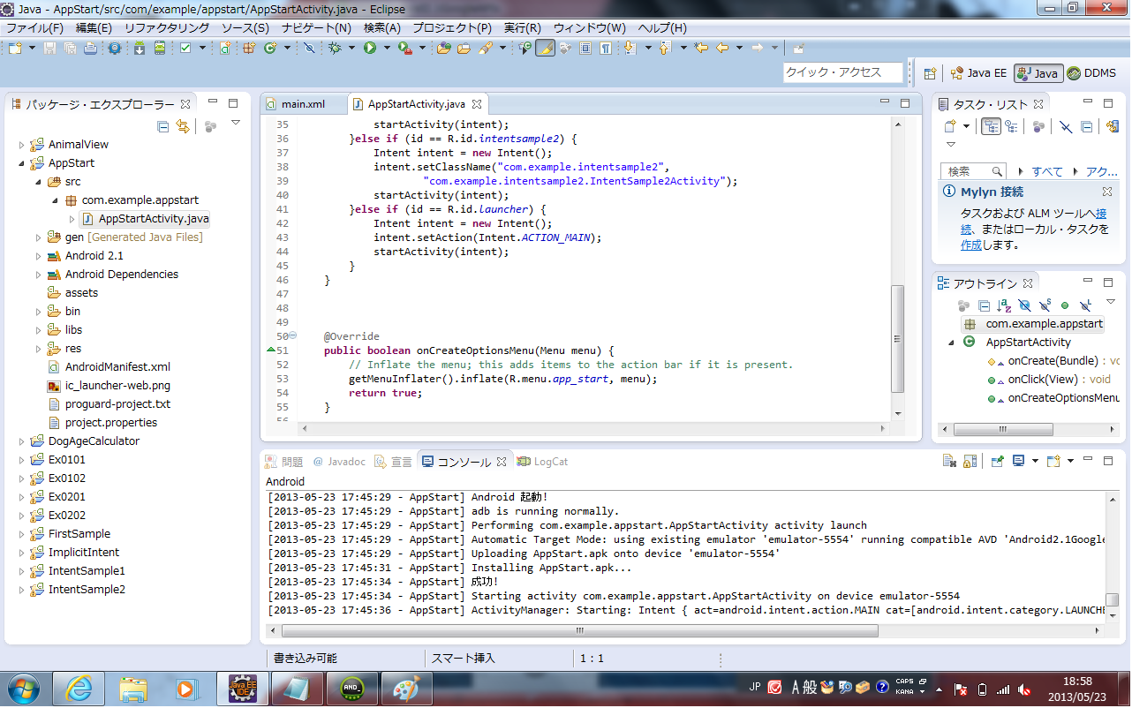
Task: Toggle Hide Non-Public Members in Outline
Action: point(1065,305)
